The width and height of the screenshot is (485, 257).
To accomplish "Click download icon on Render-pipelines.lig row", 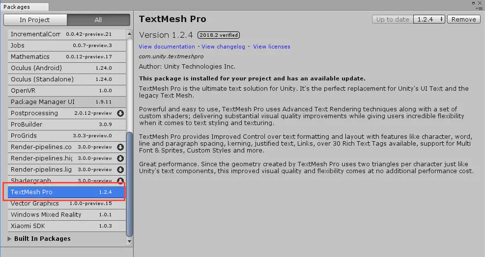I will (120, 170).
